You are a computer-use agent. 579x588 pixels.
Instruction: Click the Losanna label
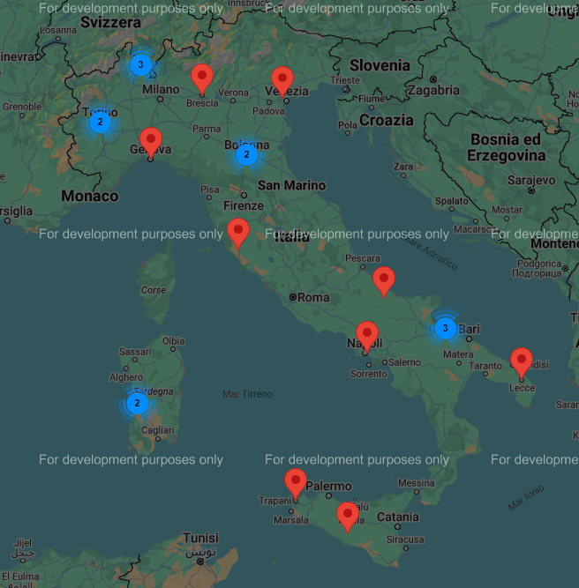[58, 30]
